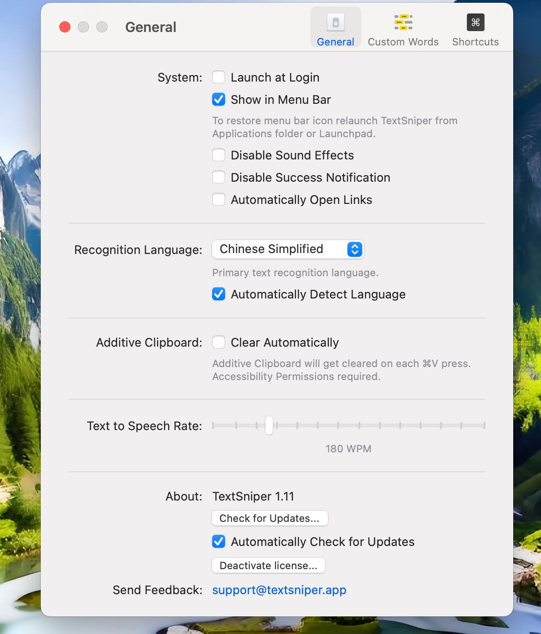Open the Shortcuts command-key icon
The height and width of the screenshot is (634, 541).
(x=475, y=22)
